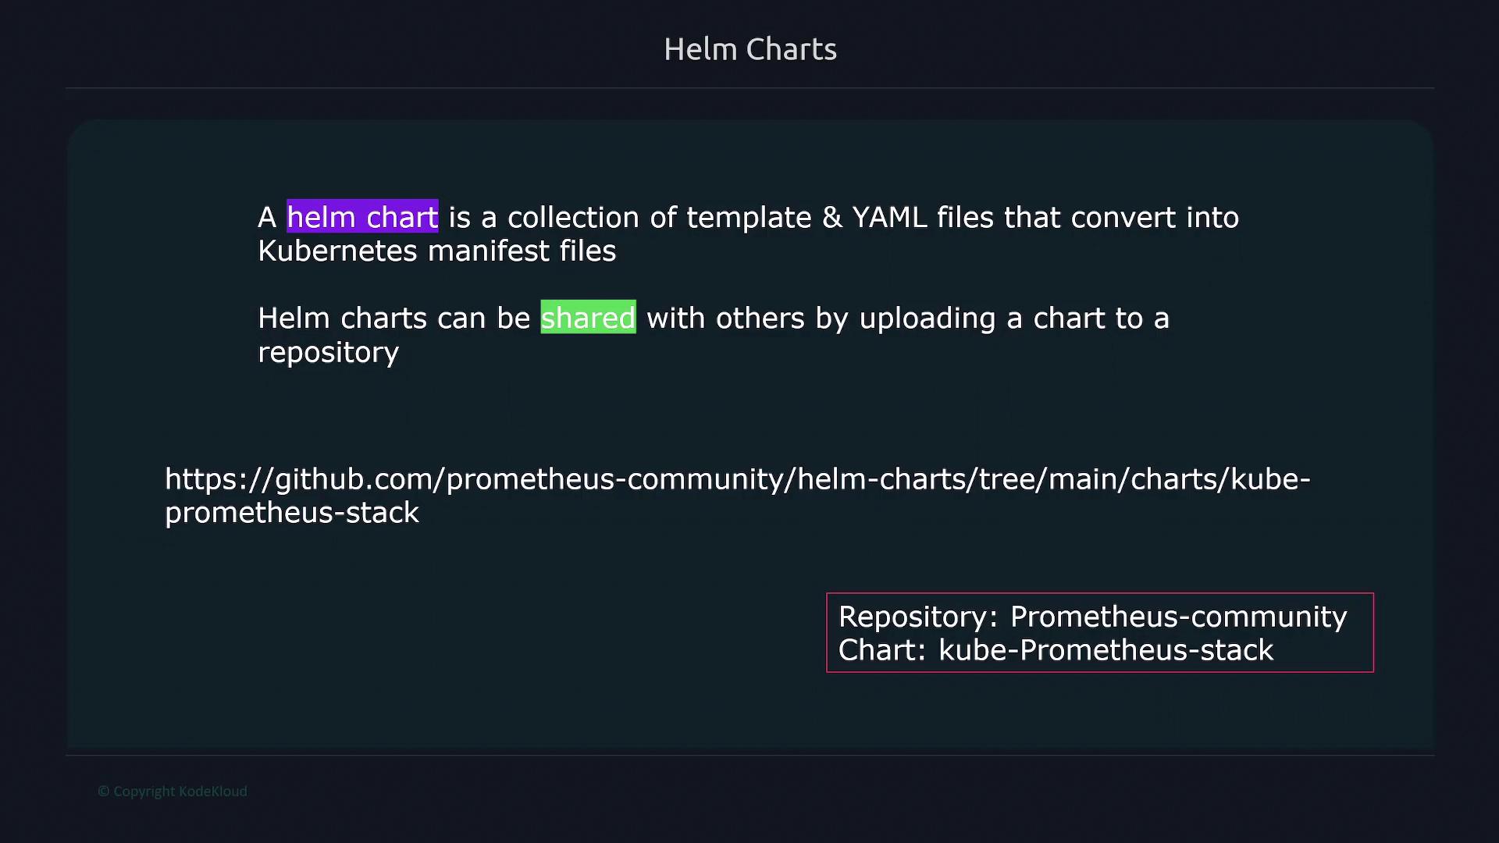Click the green highlighted "shared" word
Image resolution: width=1499 pixels, height=843 pixels.
point(588,318)
